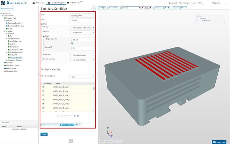Open the Type dropdown set to Custom
The image size is (230, 144).
[x=83, y=20]
